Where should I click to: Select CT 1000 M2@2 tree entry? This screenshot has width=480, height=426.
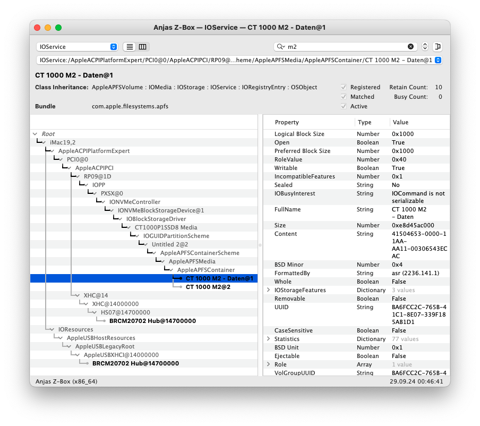click(x=208, y=287)
